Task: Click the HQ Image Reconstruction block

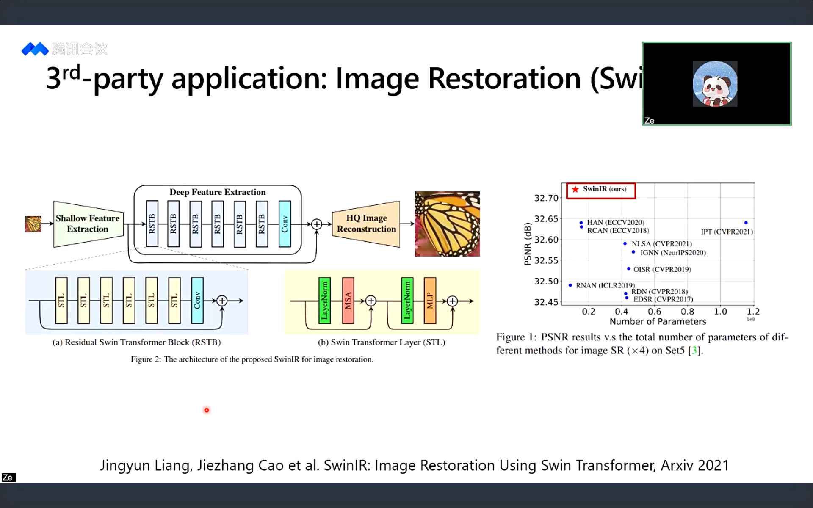Action: pyautogui.click(x=366, y=224)
